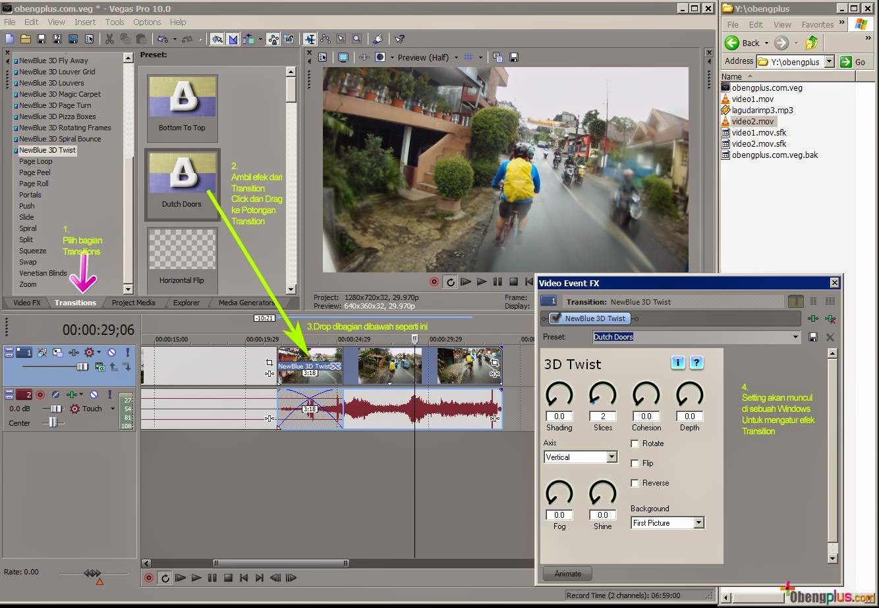This screenshot has width=879, height=608.
Task: Mute audio track 2
Action: 94,395
